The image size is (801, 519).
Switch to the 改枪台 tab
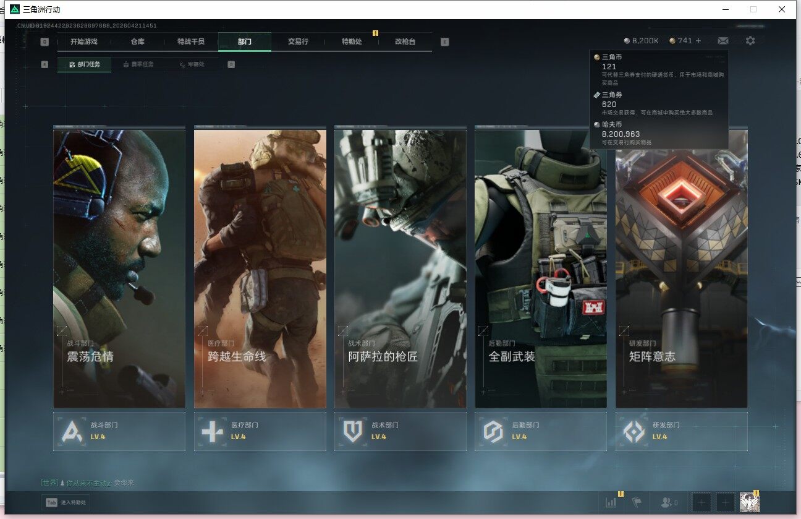[405, 42]
